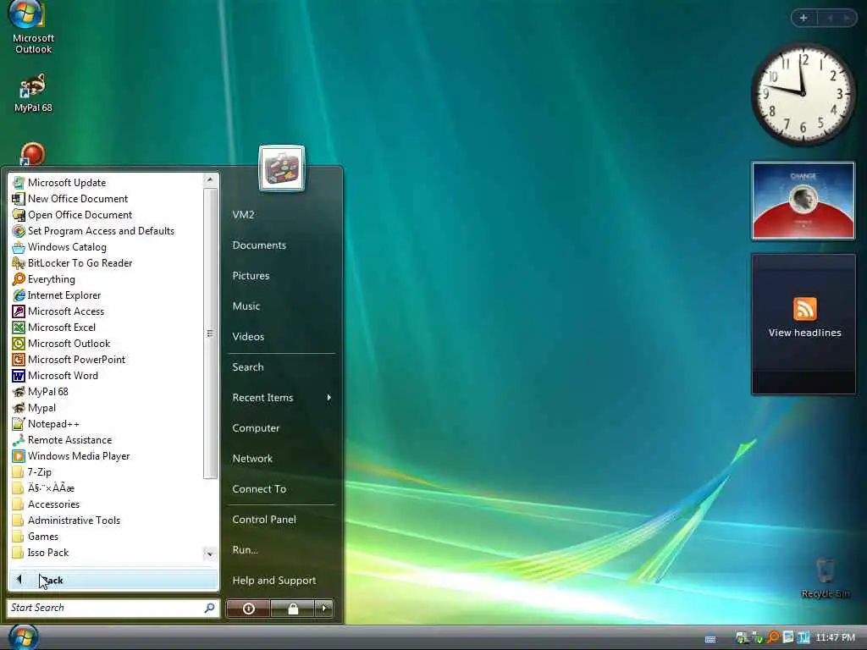The height and width of the screenshot is (650, 867).
Task: Expand the Administrative Tools folder
Action: pyautogui.click(x=106, y=521)
